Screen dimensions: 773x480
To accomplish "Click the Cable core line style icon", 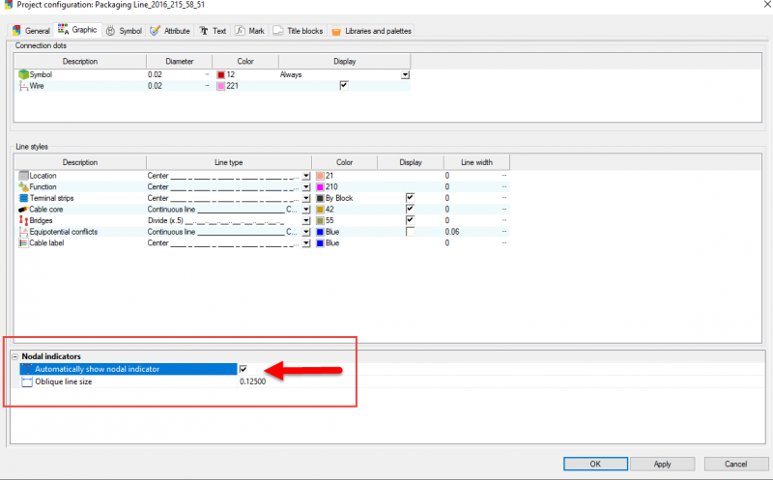I will pyautogui.click(x=23, y=209).
